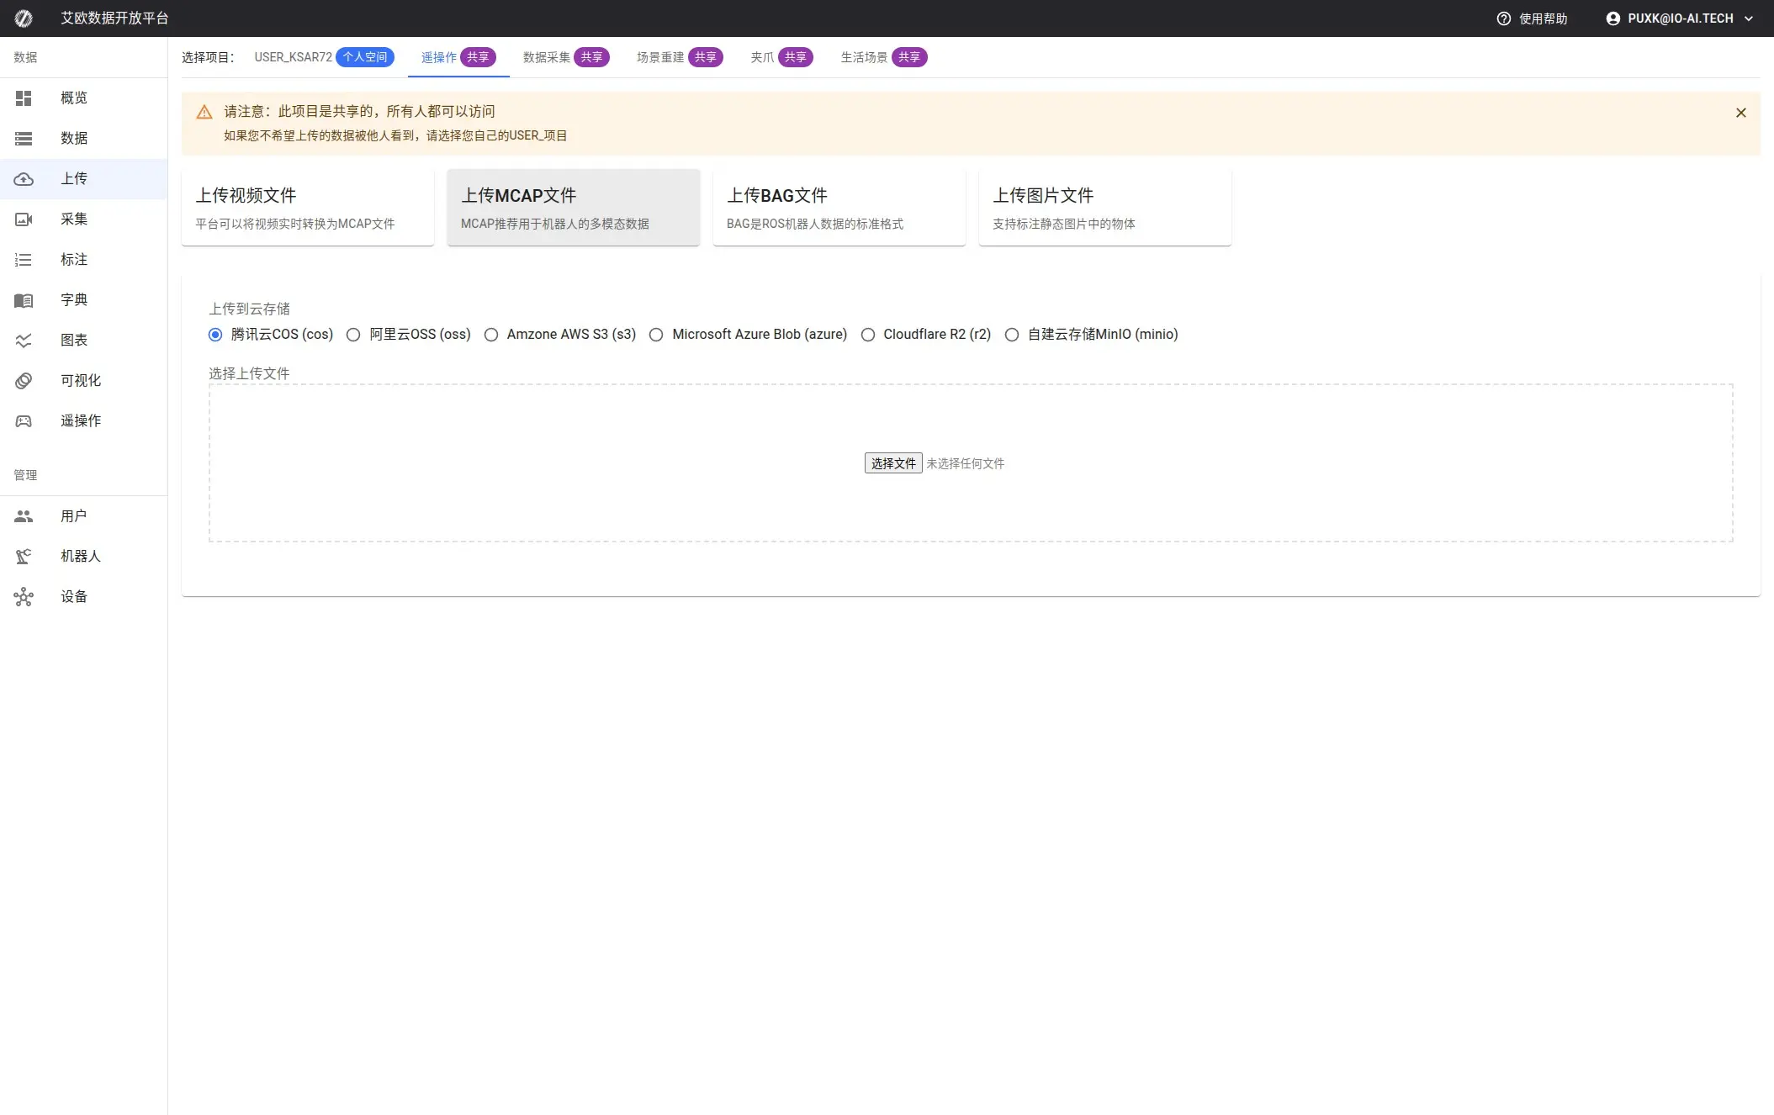Switch to 数据采集 shared project tab
1774x1115 pixels.
click(x=566, y=57)
